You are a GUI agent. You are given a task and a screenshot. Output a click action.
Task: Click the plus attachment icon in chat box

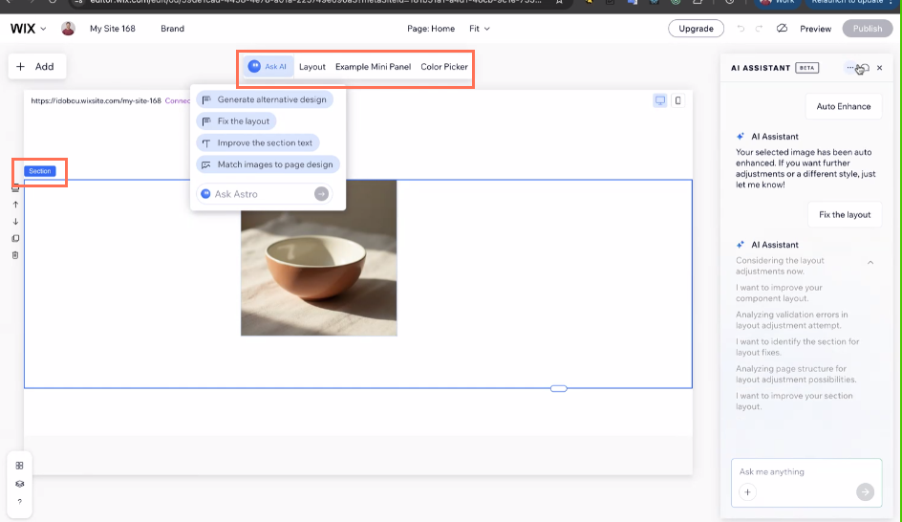click(x=747, y=492)
